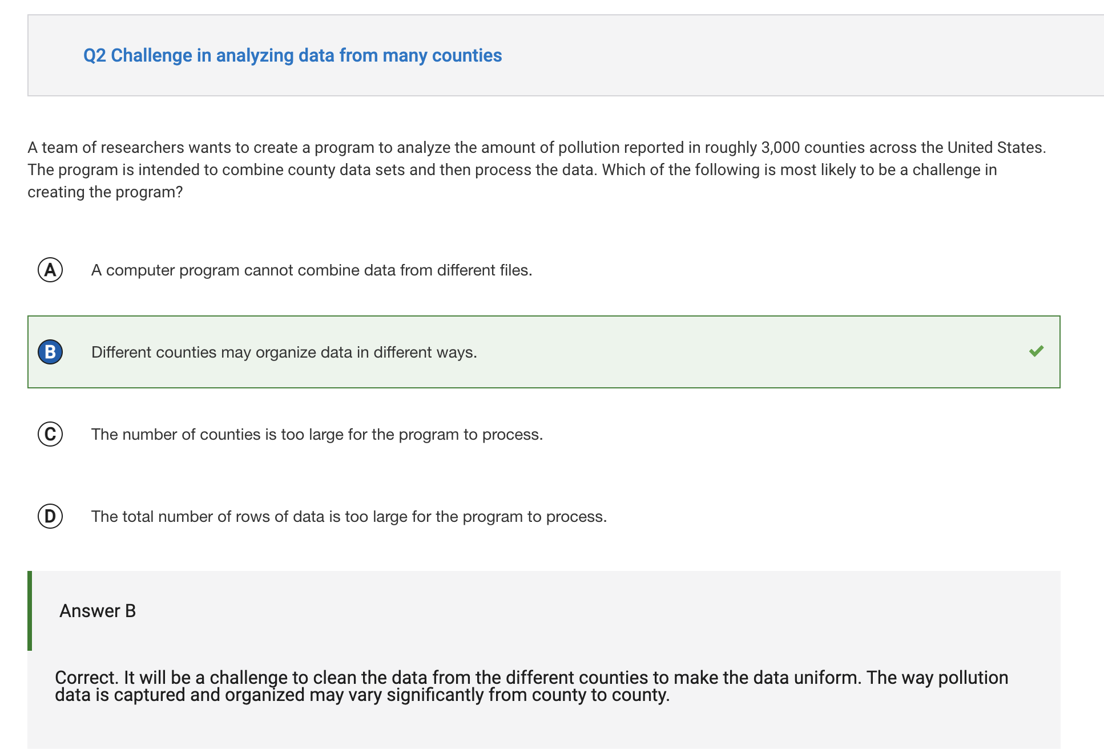Select answer option A circle
The height and width of the screenshot is (750, 1104).
pos(50,270)
